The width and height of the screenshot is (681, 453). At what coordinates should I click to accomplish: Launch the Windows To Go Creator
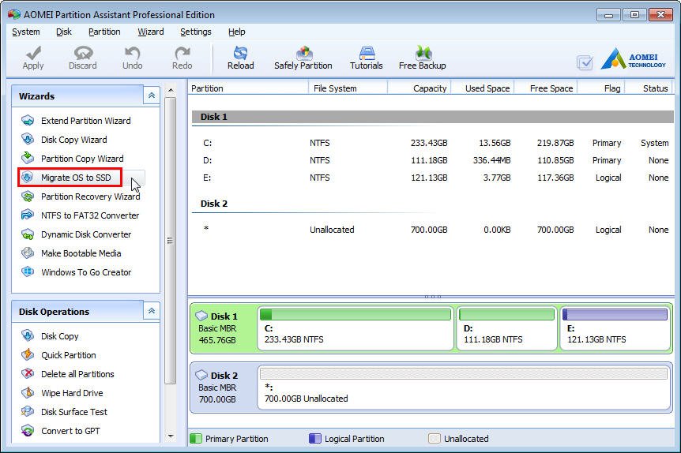(x=86, y=272)
